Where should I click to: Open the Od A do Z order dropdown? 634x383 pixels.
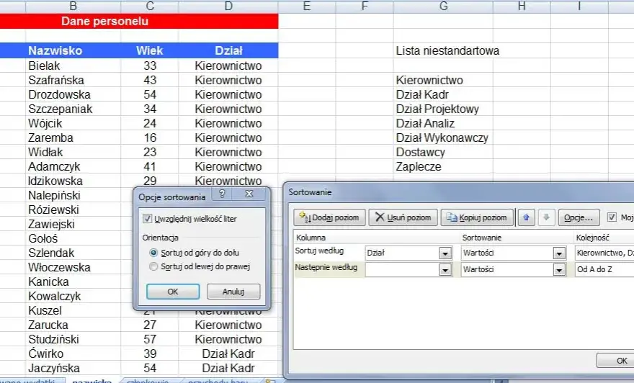pyautogui.click(x=604, y=269)
